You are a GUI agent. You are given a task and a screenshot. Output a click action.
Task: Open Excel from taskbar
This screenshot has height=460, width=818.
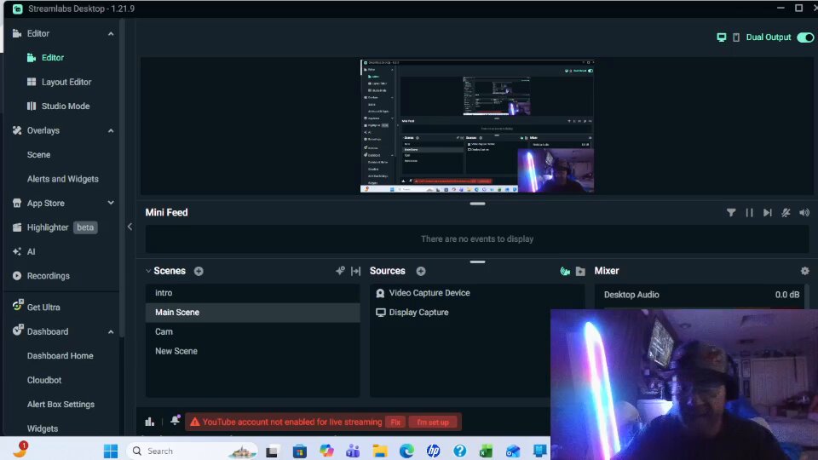pyautogui.click(x=487, y=451)
